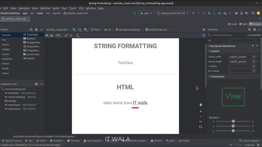
Task: Zoom out on the design canvas
Action: point(201,116)
